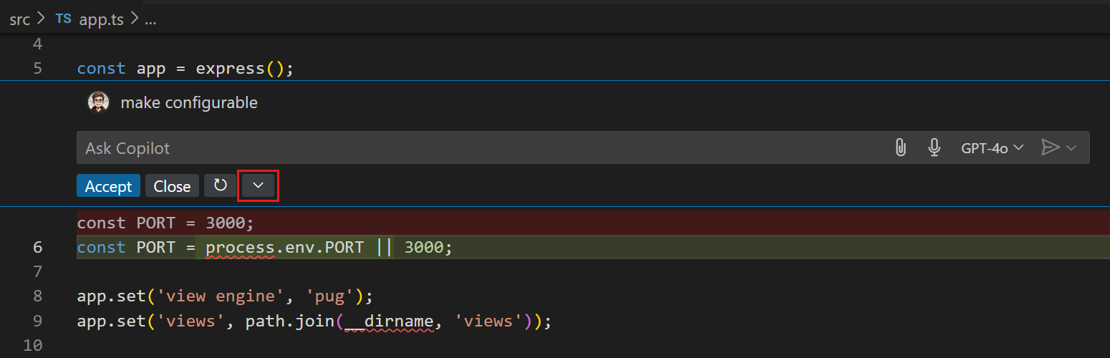Click the TS file icon in the breadcrumb
Viewport: 1110px width, 358px height.
coord(64,19)
